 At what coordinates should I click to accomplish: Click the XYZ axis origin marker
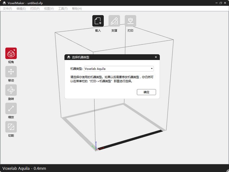click(96, 148)
